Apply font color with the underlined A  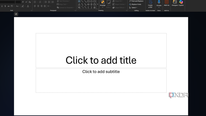[x=28, y=6]
